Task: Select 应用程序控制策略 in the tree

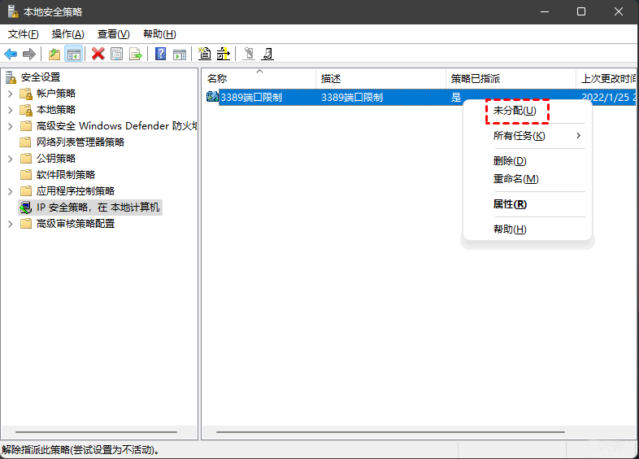Action: [76, 191]
